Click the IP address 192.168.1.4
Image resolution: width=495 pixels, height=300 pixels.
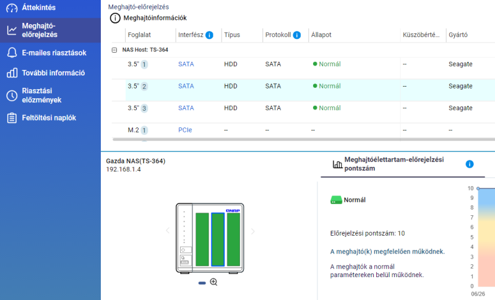click(x=123, y=169)
